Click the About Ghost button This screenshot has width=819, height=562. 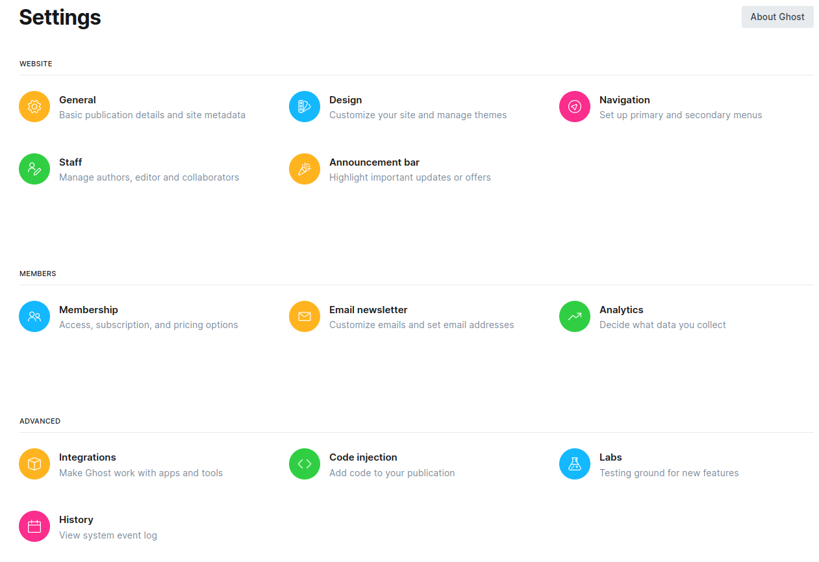pos(777,17)
